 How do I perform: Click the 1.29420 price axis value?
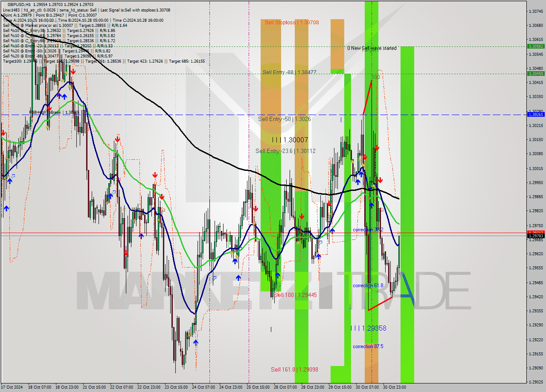pyautogui.click(x=536, y=297)
